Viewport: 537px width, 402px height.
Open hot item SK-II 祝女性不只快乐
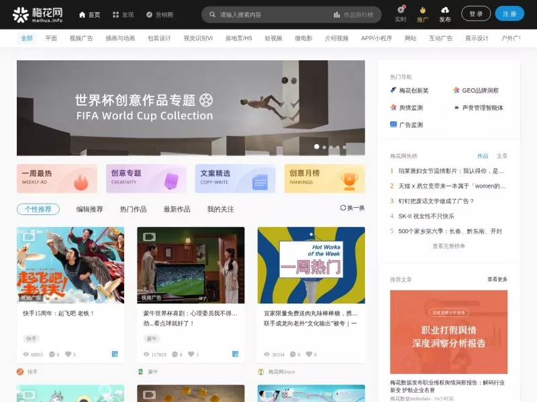426,216
